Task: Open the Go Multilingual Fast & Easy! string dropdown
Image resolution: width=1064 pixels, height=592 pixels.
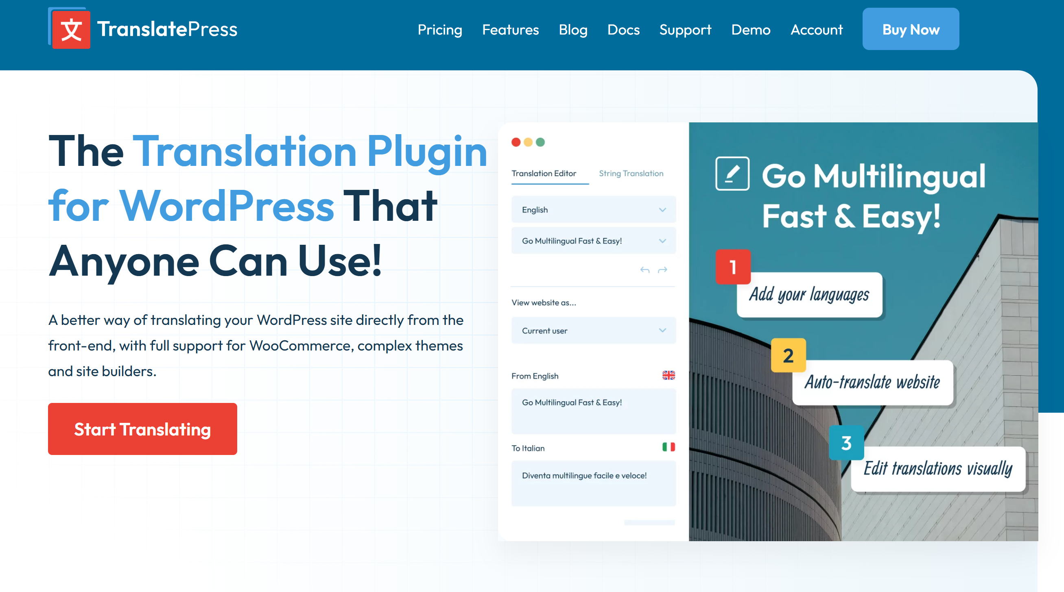Action: tap(593, 240)
